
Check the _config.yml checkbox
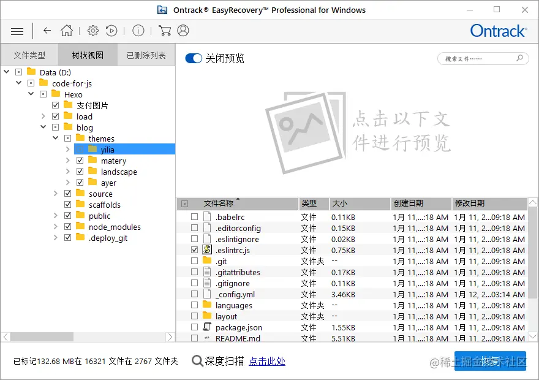[x=195, y=294]
